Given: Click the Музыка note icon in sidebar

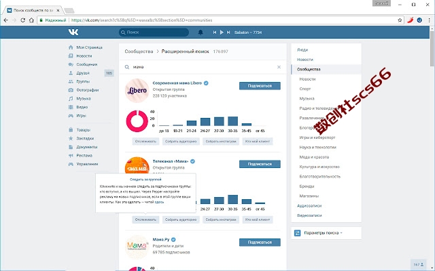Looking at the screenshot, I should pos(71,98).
